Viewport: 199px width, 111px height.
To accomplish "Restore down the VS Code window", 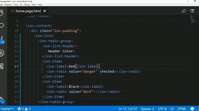I will click(x=195, y=1).
